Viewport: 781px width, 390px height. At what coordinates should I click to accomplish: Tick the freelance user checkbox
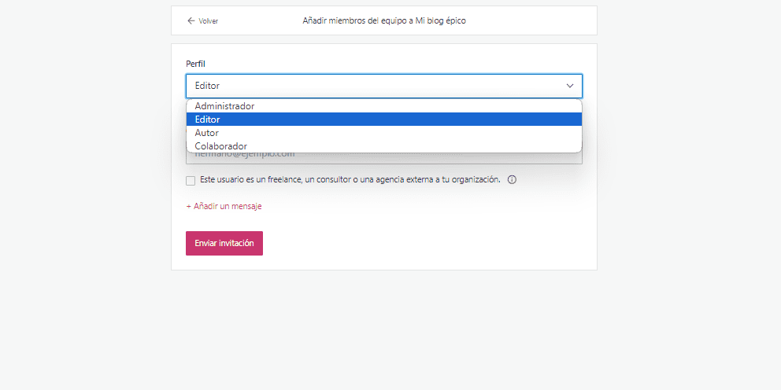click(191, 181)
